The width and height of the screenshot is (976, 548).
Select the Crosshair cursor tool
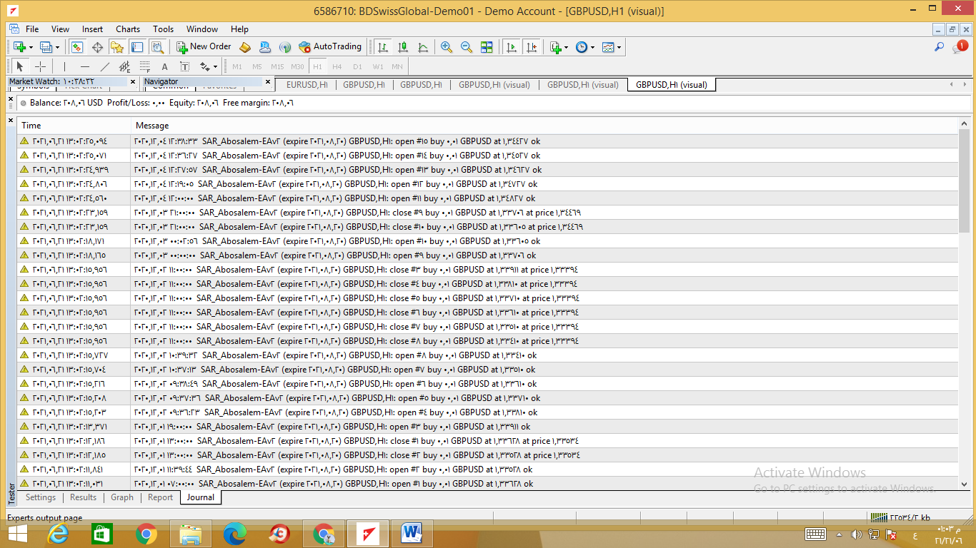coord(41,66)
